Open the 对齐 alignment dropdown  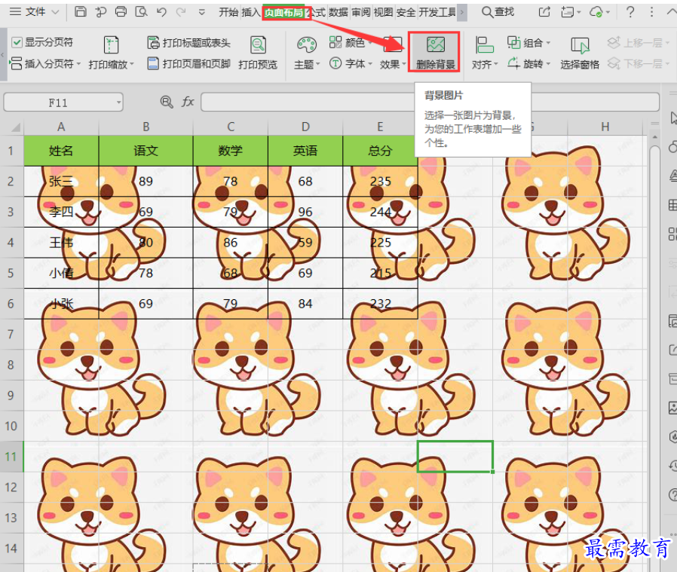[x=485, y=53]
